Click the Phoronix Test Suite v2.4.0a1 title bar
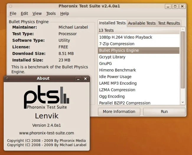 click(89, 6)
